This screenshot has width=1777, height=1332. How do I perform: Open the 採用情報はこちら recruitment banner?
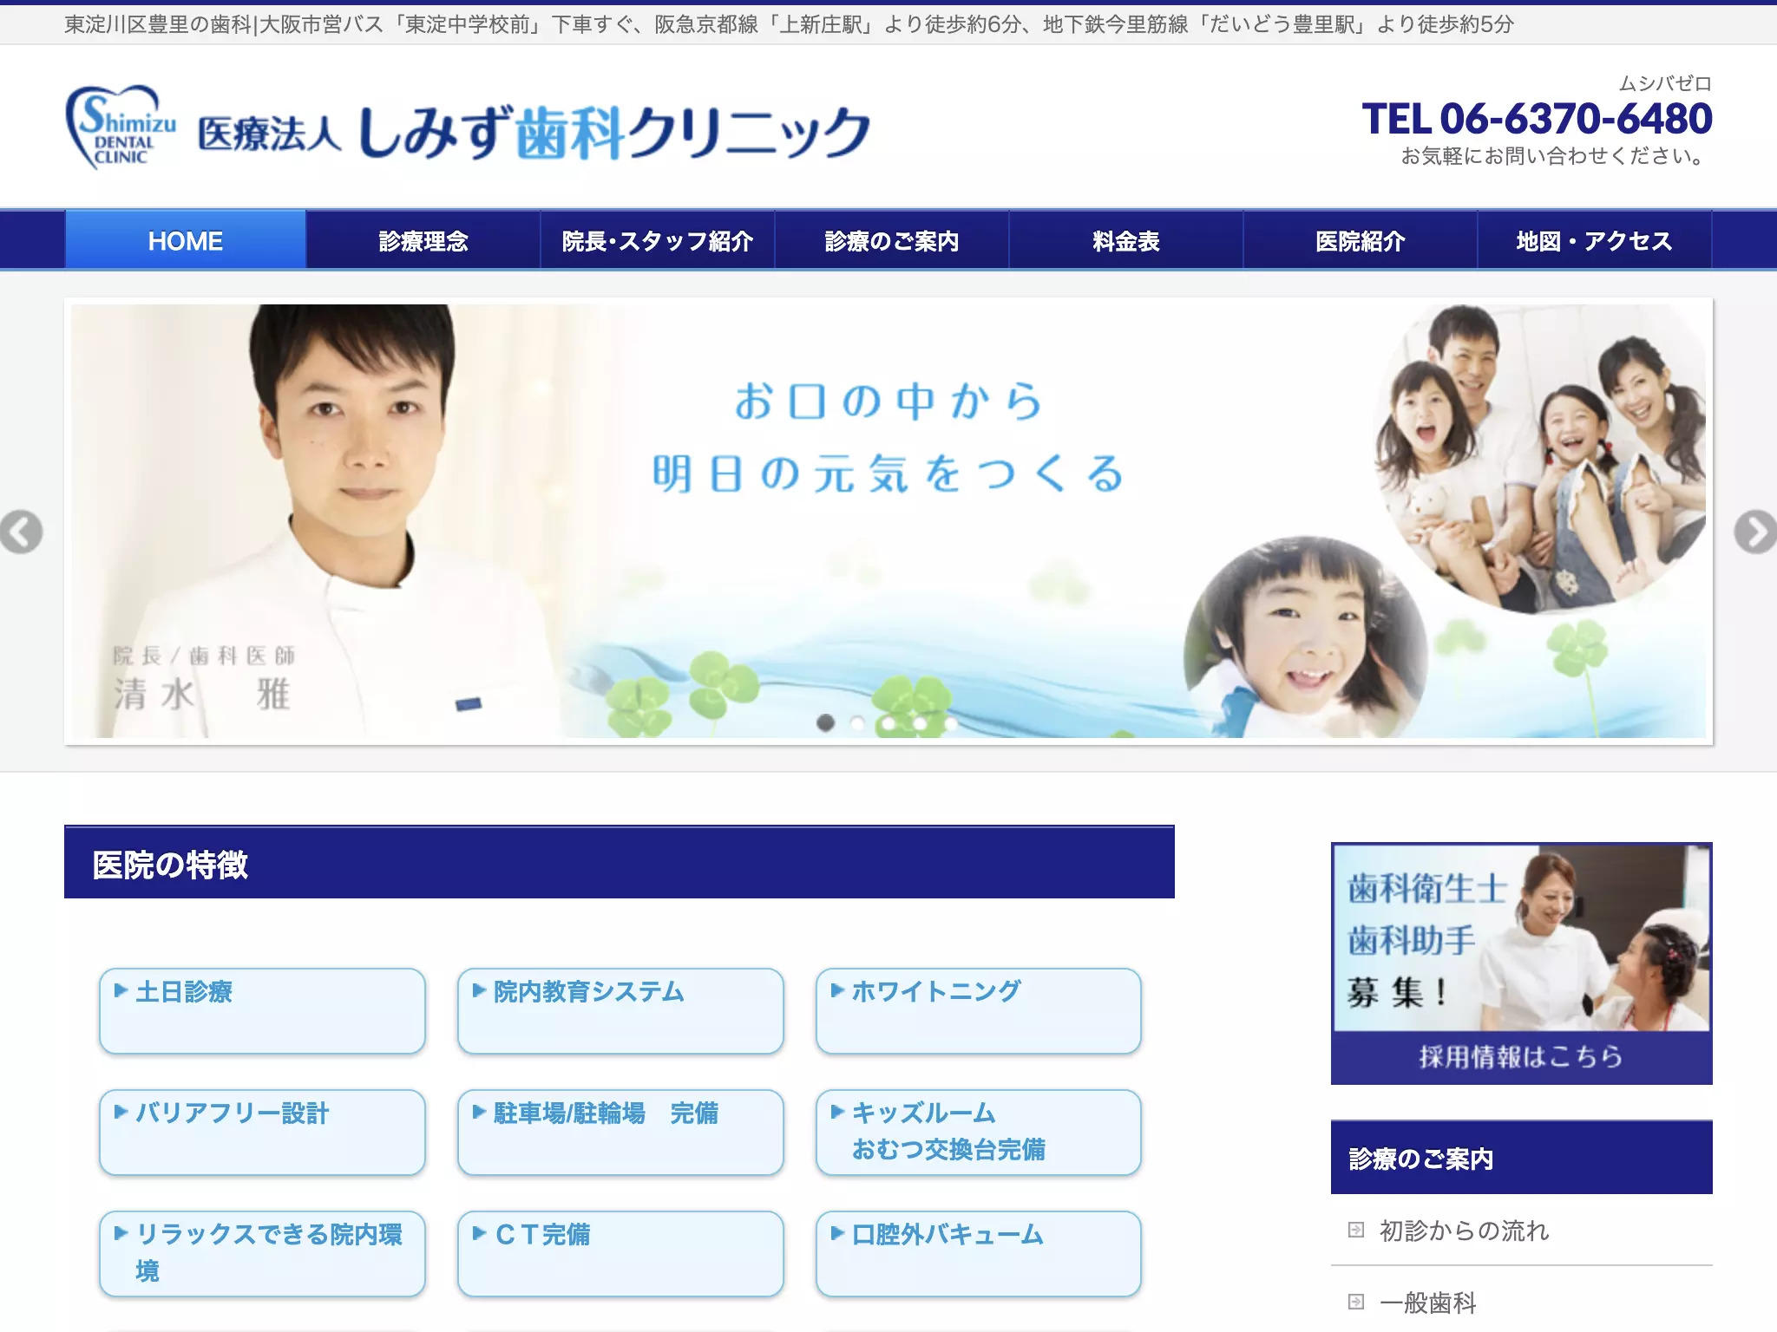tap(1522, 963)
